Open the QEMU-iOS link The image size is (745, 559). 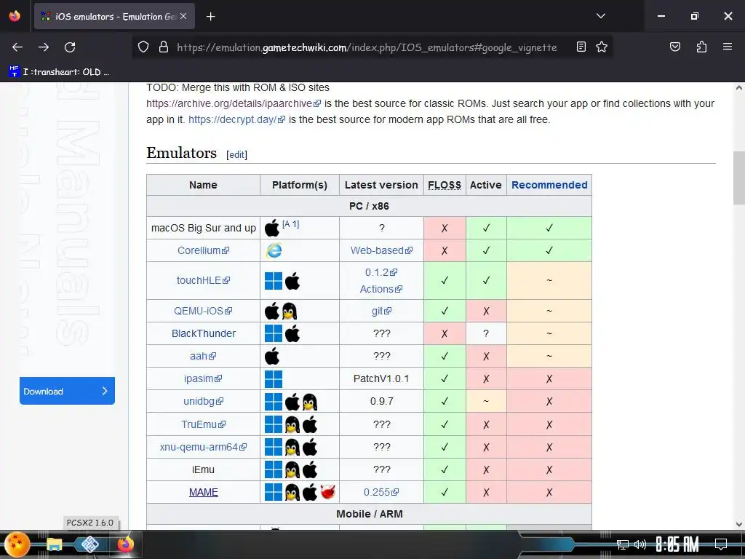point(203,311)
